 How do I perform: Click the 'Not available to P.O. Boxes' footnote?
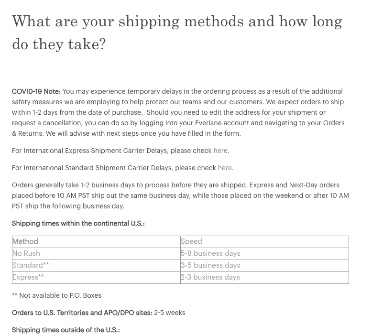click(60, 295)
